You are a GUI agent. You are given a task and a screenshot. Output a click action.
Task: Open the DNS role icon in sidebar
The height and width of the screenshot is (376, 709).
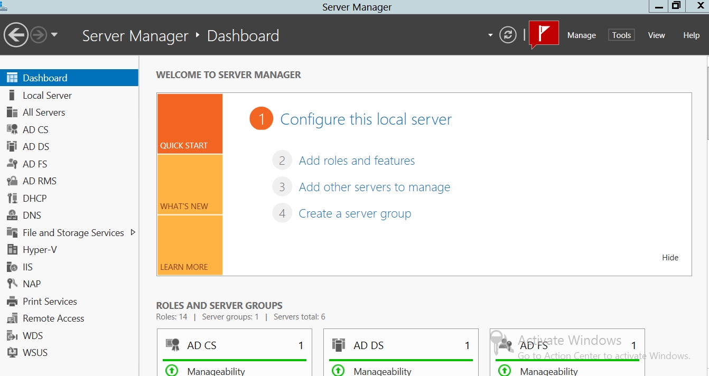coord(12,215)
